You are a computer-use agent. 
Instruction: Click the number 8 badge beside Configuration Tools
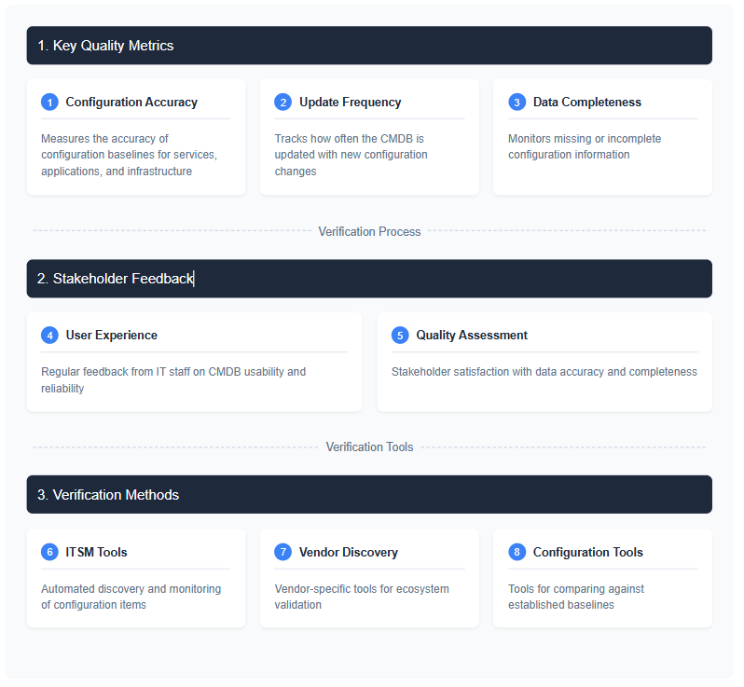[x=517, y=553]
